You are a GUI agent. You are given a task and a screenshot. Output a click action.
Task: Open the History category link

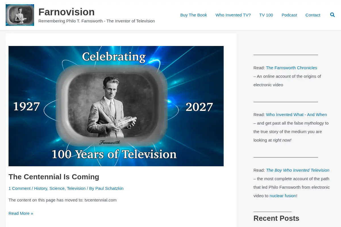pyautogui.click(x=41, y=188)
